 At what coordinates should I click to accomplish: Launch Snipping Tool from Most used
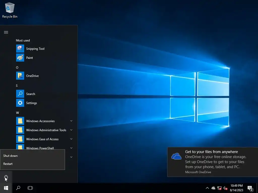[x=44, y=49]
